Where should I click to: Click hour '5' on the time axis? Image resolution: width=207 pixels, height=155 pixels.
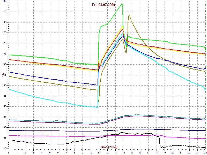pyautogui.click(x=50, y=152)
